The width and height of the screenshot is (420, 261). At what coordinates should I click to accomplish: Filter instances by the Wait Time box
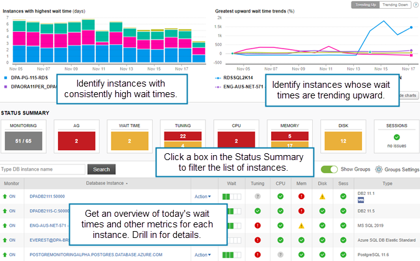click(129, 141)
